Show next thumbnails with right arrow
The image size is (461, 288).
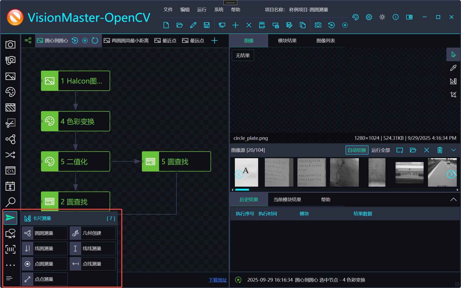click(451, 174)
